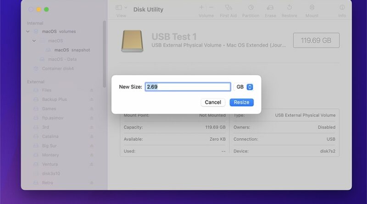Eject the Files volume
The width and height of the screenshot is (367, 204).
[92, 90]
